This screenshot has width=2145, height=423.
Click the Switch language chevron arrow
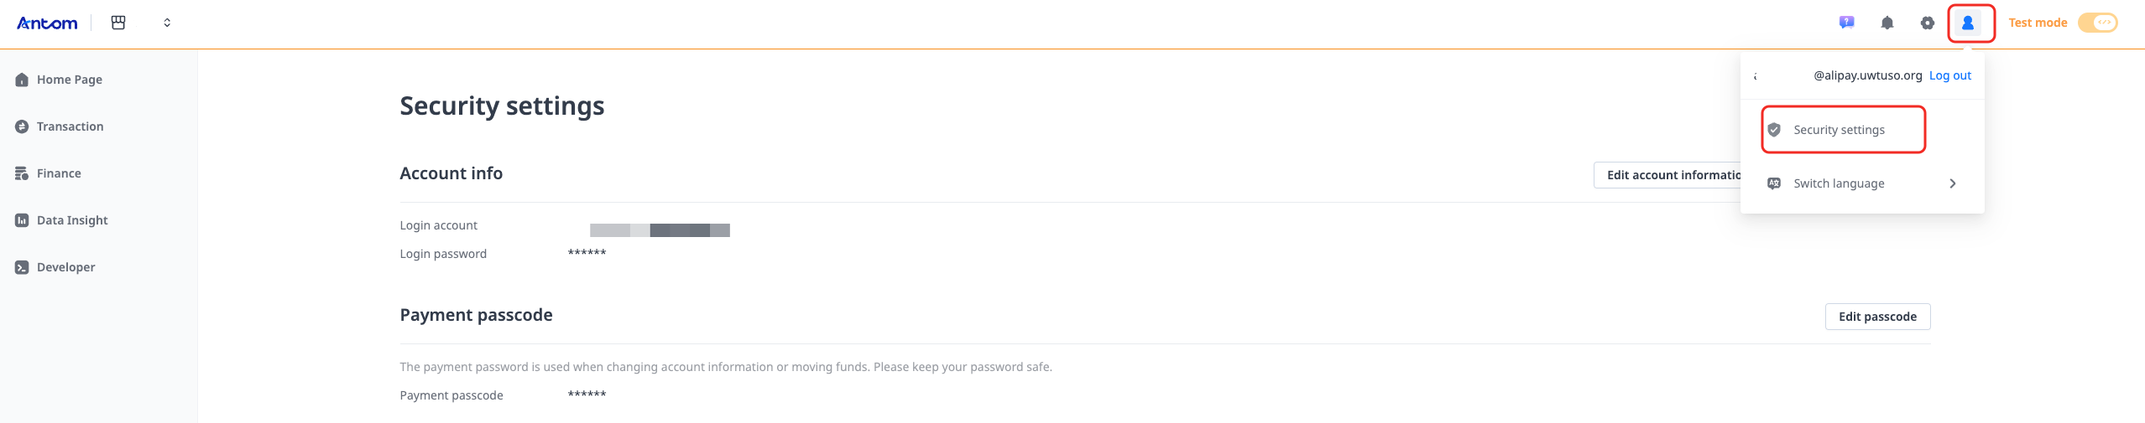tap(1953, 183)
